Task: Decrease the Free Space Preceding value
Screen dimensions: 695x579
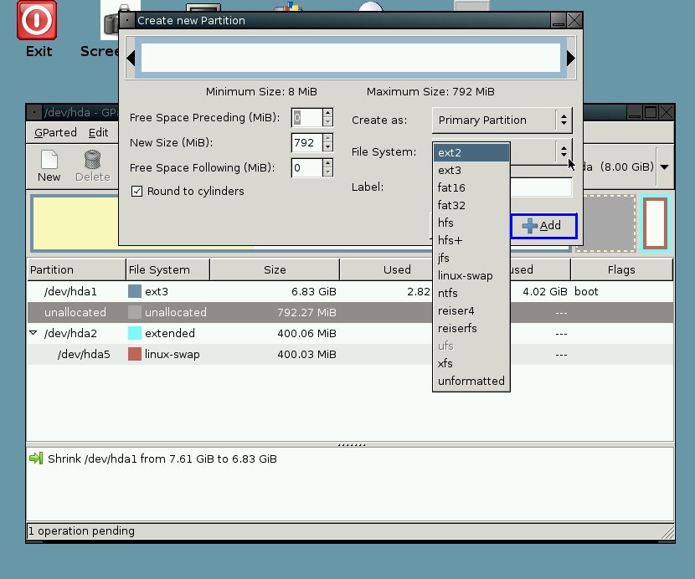Action: pyautogui.click(x=327, y=122)
